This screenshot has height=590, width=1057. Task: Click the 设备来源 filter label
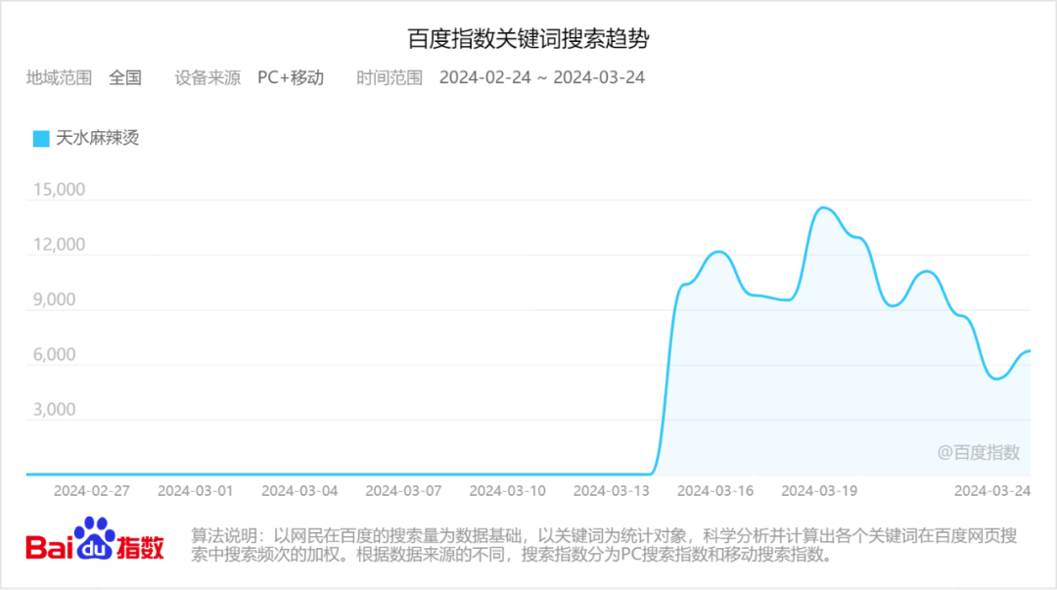point(207,77)
